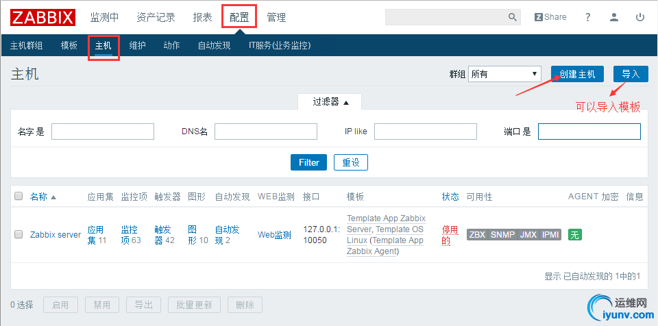Switch to the 动作 submenu
This screenshot has height=326, width=658.
(x=171, y=45)
